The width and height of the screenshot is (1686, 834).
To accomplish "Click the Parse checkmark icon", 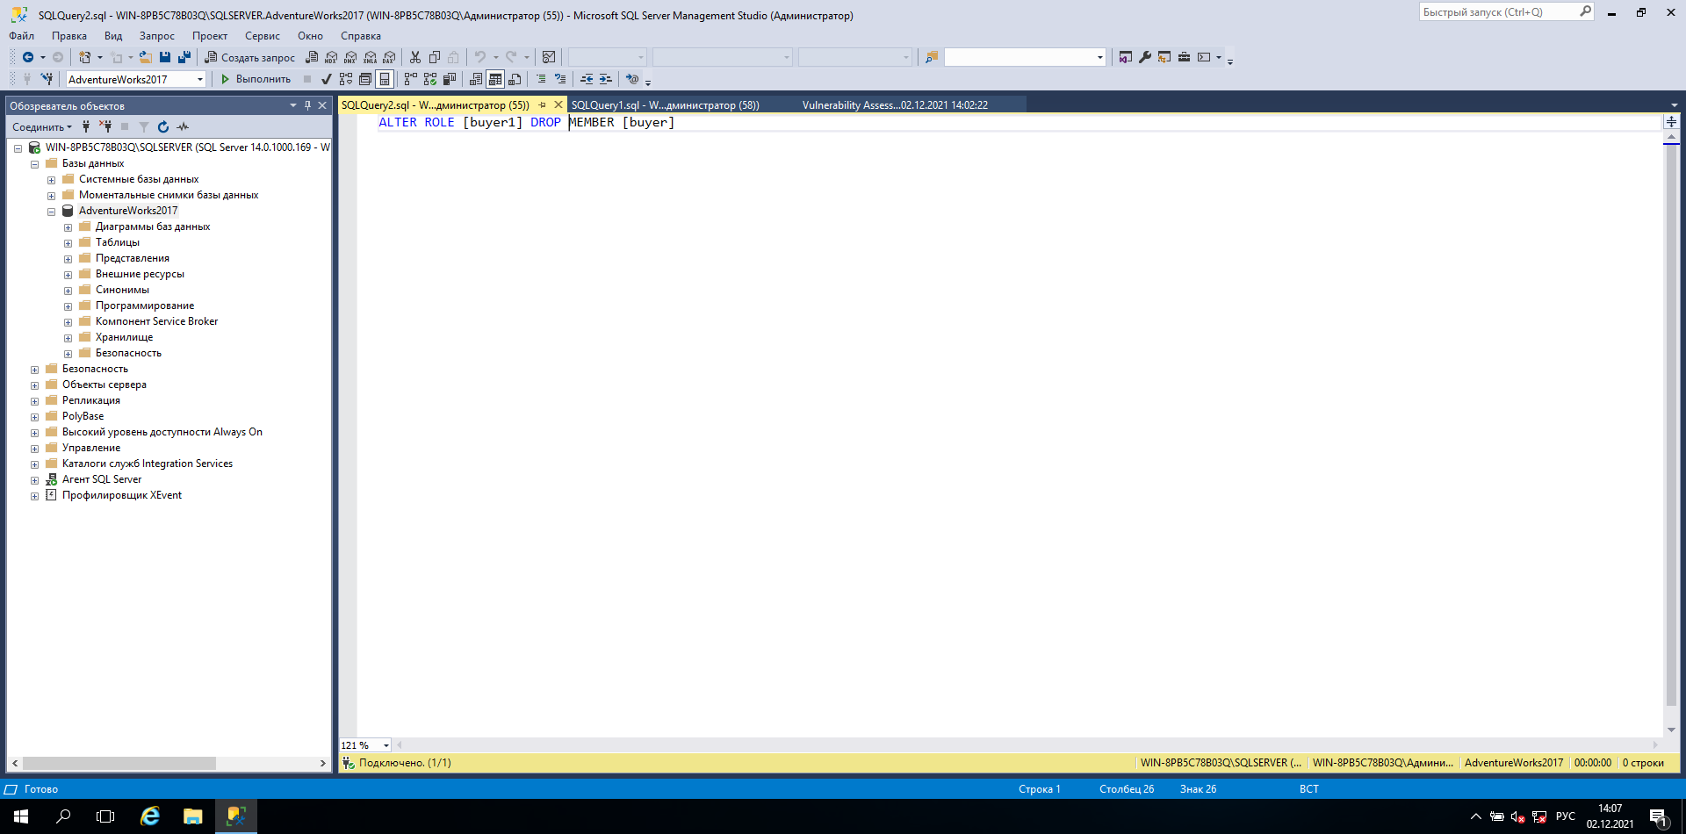I will [327, 79].
